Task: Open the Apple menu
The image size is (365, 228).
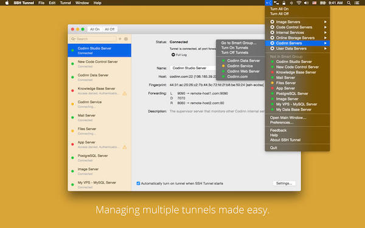Action: point(7,3)
